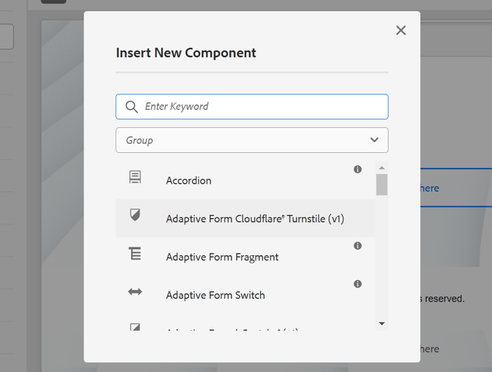This screenshot has height=372, width=492.
Task: Click the Adaptive Form Fragment icon
Action: pos(135,254)
